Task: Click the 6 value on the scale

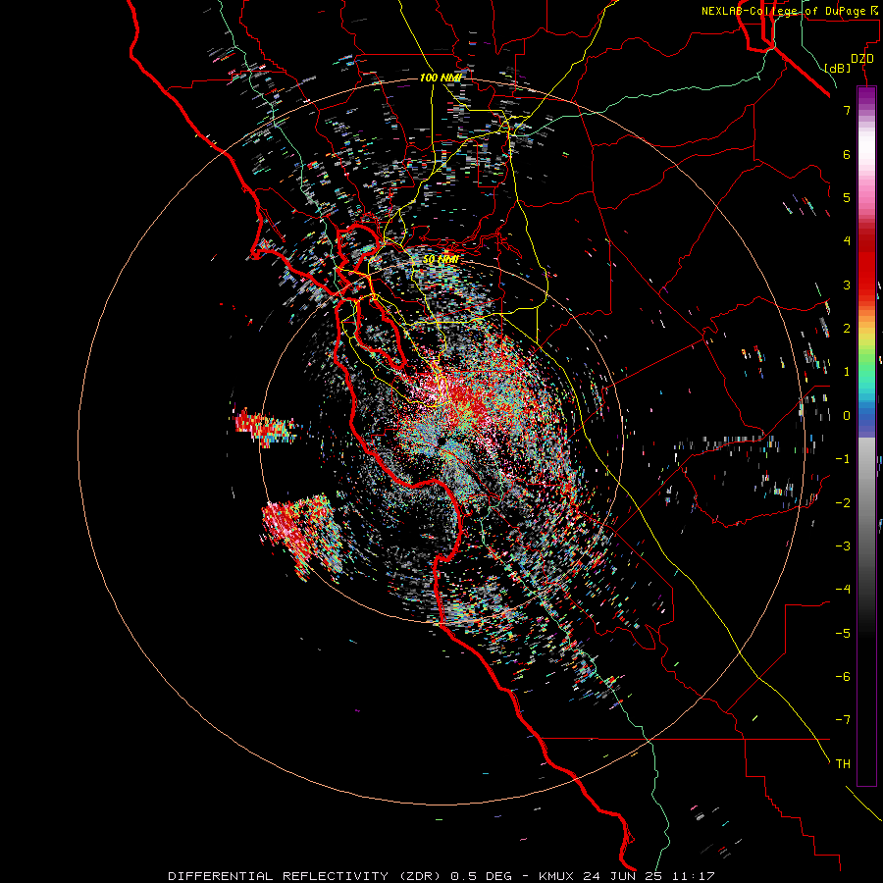Action: tap(847, 154)
